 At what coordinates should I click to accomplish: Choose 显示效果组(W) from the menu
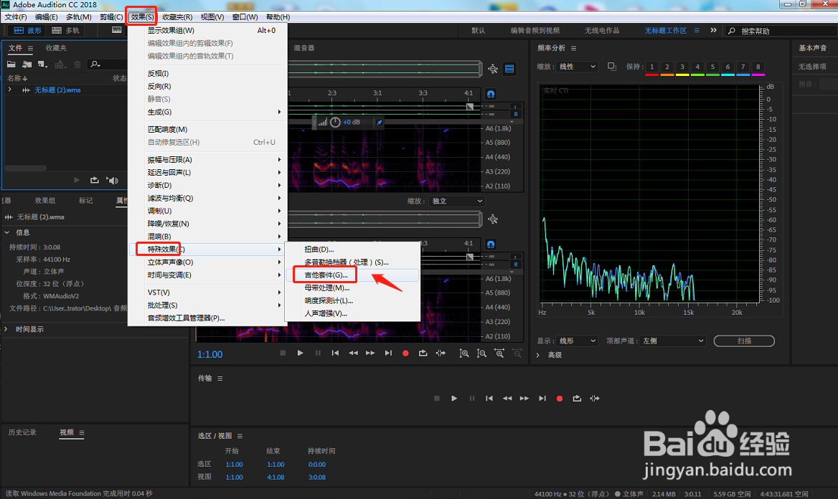click(208, 30)
